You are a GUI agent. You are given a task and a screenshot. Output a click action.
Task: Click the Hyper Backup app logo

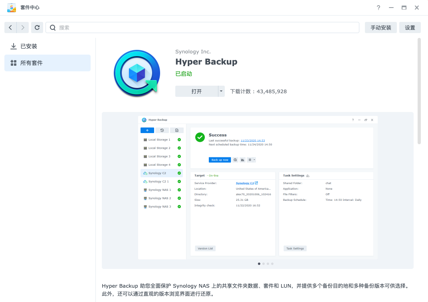pos(137,73)
